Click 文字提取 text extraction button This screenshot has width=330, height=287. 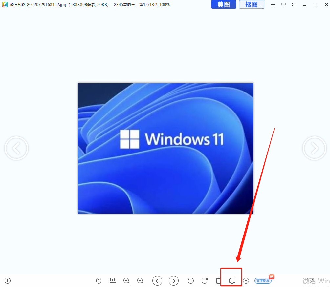pyautogui.click(x=263, y=281)
